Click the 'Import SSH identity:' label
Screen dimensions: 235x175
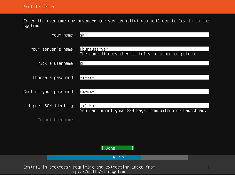52,106
